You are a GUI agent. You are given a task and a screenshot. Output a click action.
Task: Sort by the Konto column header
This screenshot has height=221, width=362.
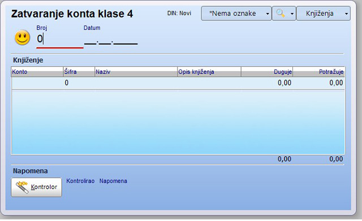tap(37, 72)
